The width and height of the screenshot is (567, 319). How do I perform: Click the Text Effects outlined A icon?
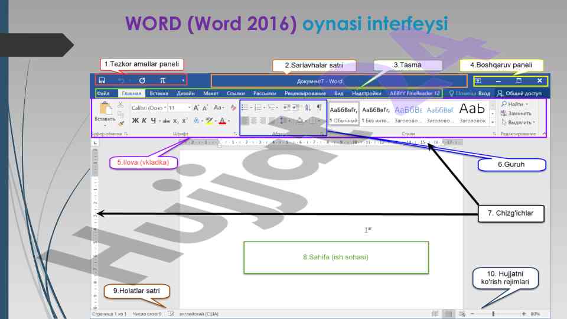(196, 121)
